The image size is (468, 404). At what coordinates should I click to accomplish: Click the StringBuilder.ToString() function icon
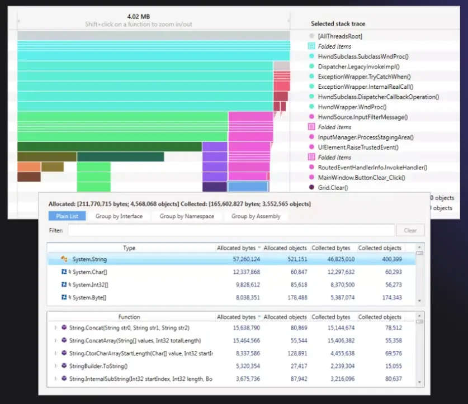64,366
